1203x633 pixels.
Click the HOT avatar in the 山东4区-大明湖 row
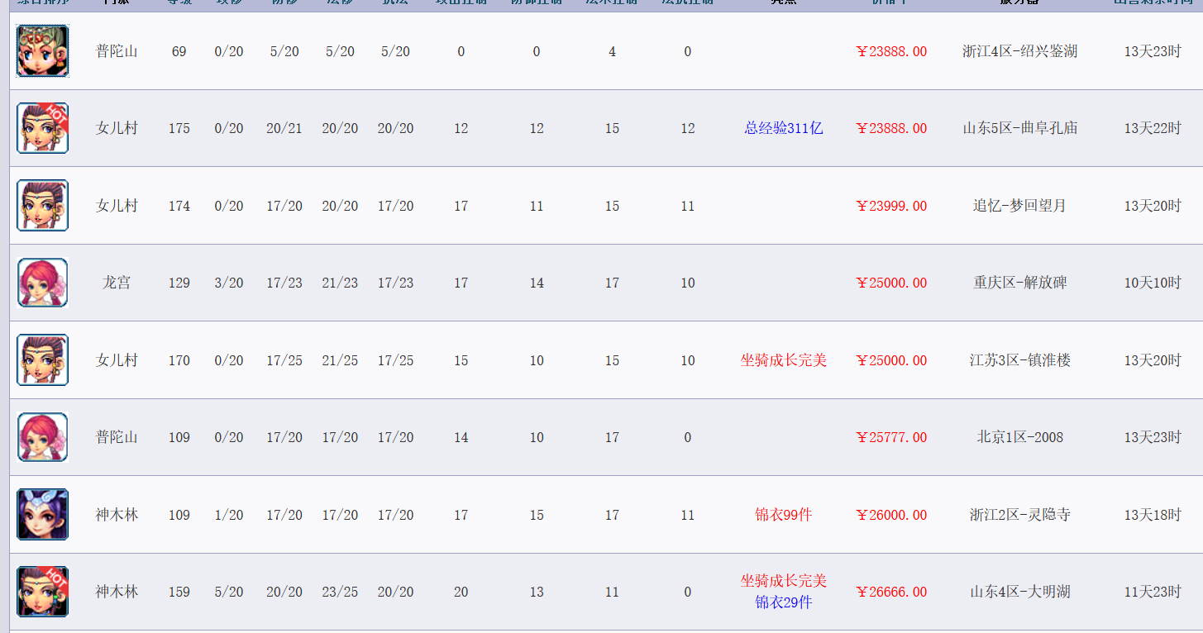[x=43, y=592]
